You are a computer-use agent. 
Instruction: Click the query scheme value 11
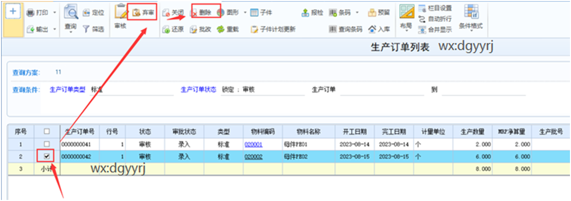click(58, 72)
